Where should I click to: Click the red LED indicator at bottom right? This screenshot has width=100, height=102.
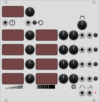pos(95,93)
